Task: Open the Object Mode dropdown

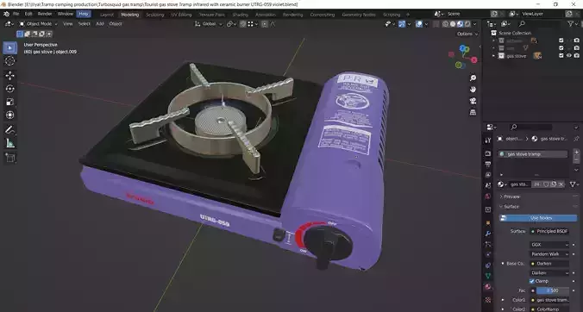Action: (38, 24)
